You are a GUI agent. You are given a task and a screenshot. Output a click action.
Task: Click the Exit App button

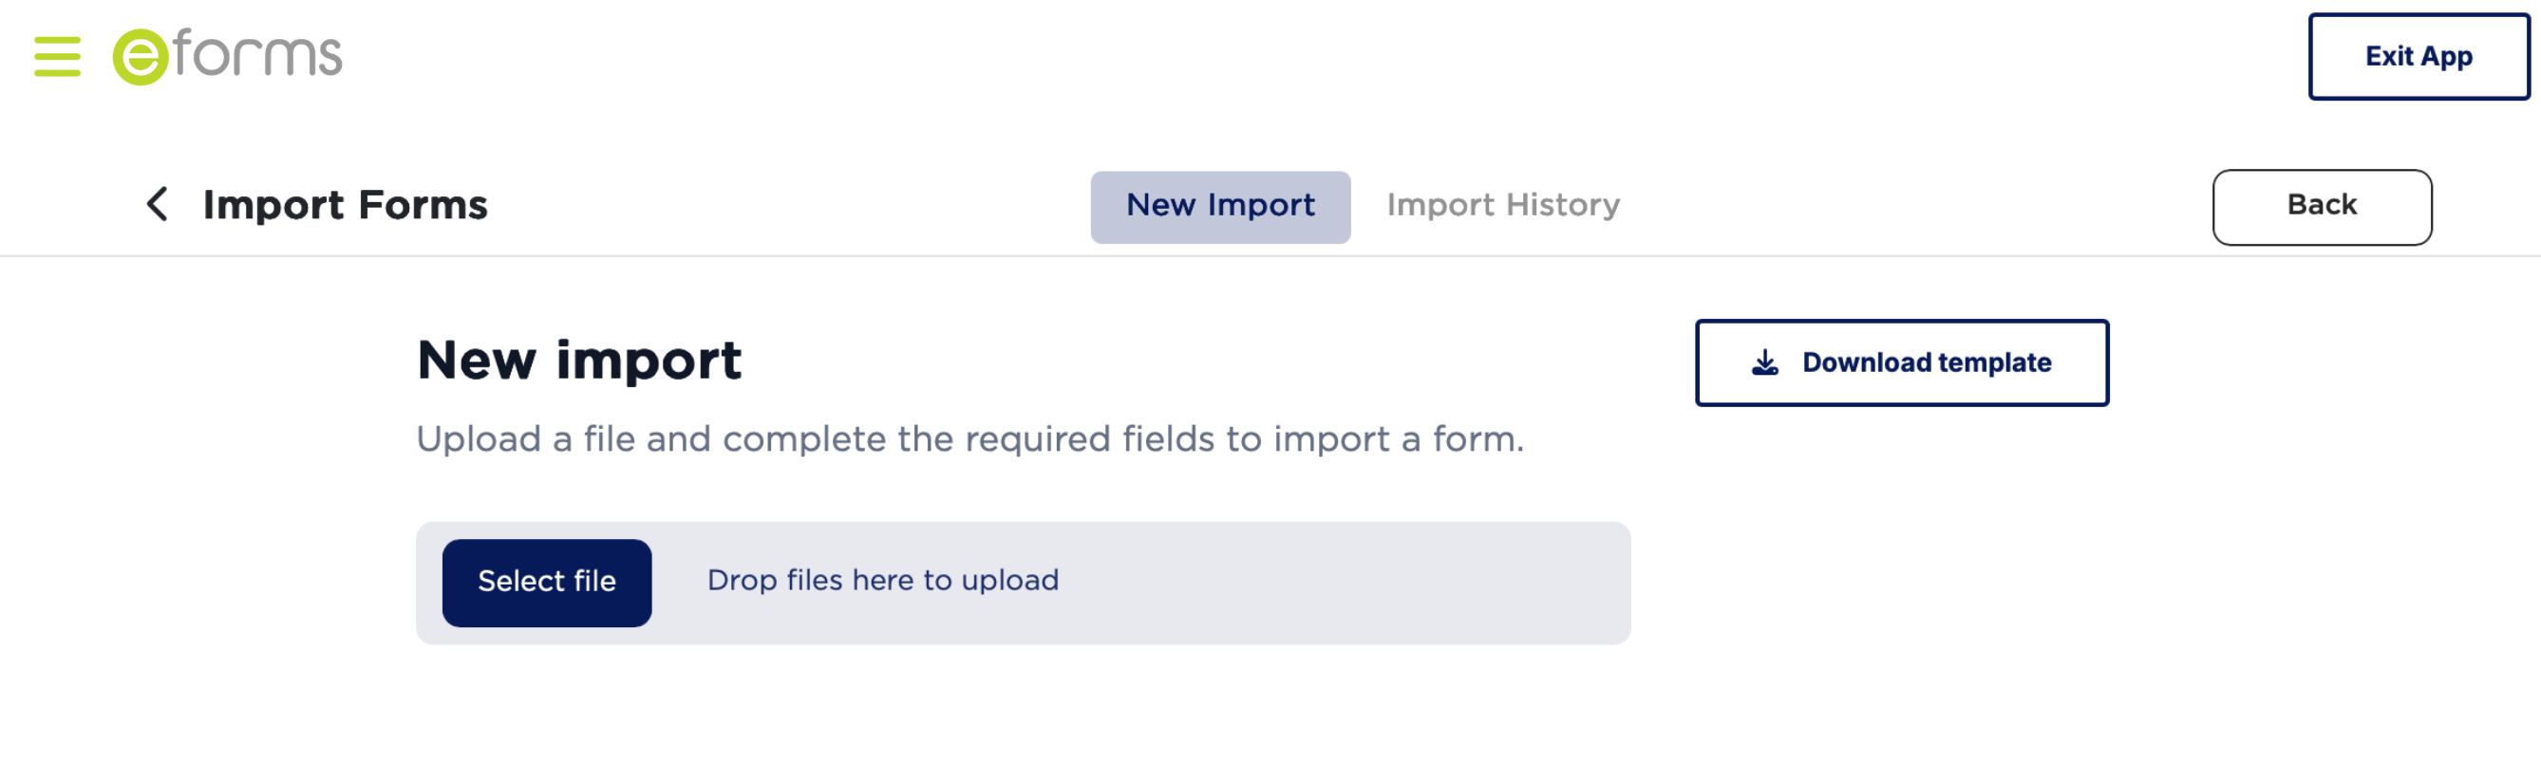[x=2418, y=56]
